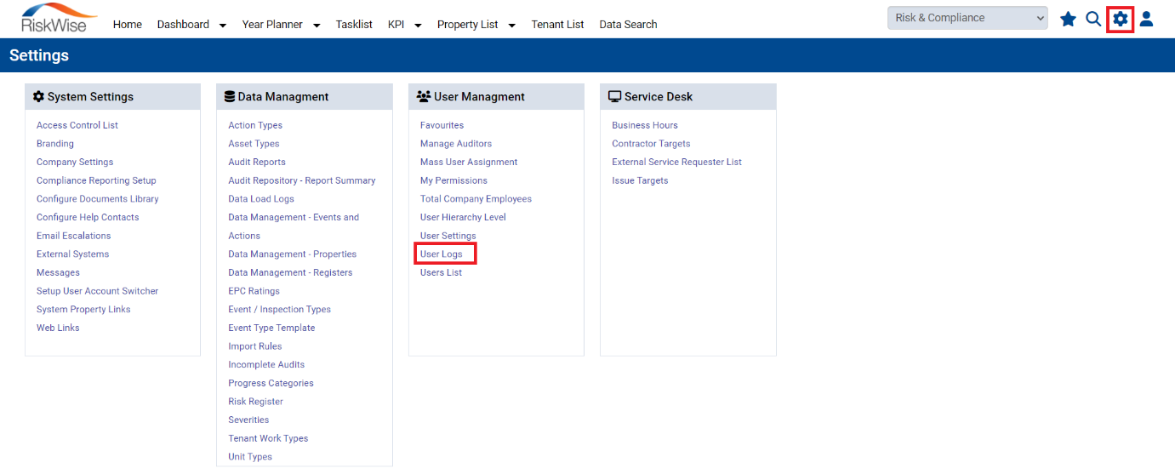Open Action Types link
The width and height of the screenshot is (1175, 474).
255,125
